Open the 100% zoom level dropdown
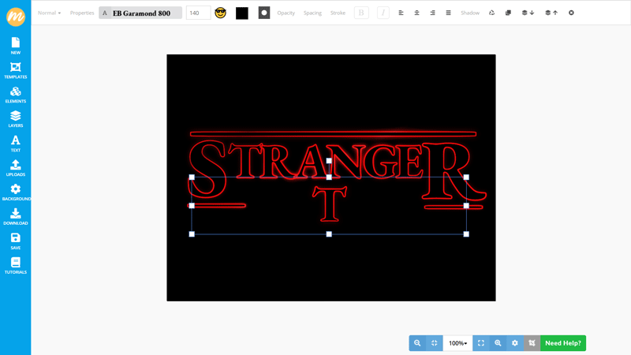The height and width of the screenshot is (355, 631). 457,343
